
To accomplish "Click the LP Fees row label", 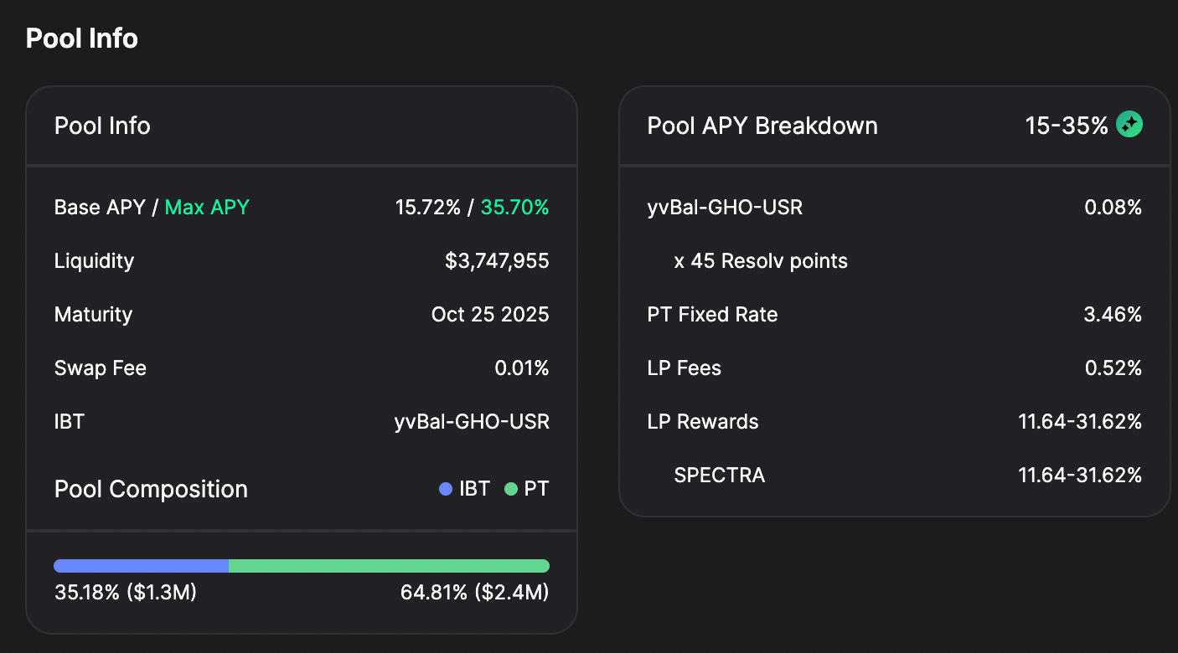I will [684, 368].
